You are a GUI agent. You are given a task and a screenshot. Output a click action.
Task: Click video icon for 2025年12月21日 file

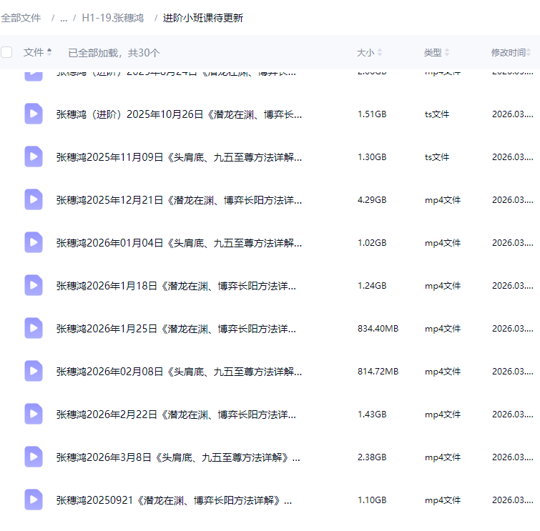tap(34, 199)
